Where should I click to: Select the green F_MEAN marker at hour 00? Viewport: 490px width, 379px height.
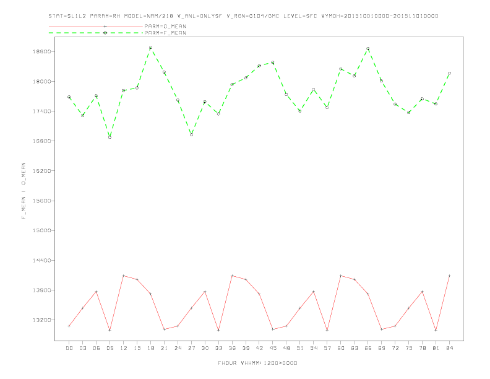point(69,97)
